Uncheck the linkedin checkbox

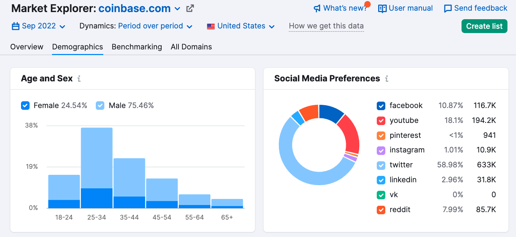381,180
